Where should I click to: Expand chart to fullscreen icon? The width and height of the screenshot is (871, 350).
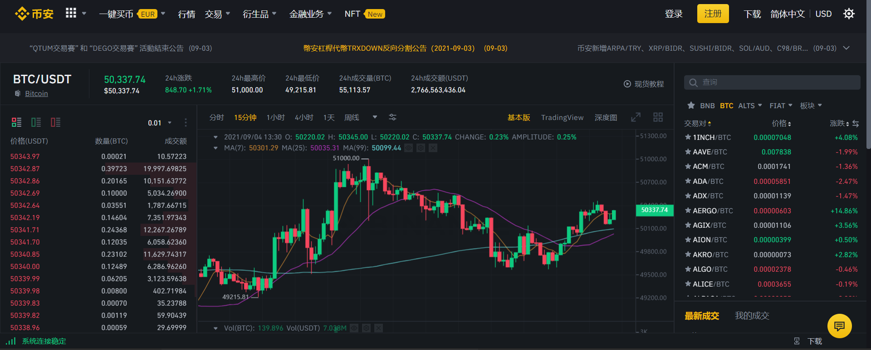pos(636,117)
